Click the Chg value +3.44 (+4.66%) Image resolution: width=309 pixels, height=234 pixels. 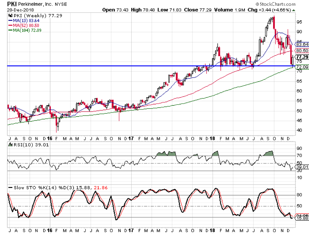[x=275, y=10]
